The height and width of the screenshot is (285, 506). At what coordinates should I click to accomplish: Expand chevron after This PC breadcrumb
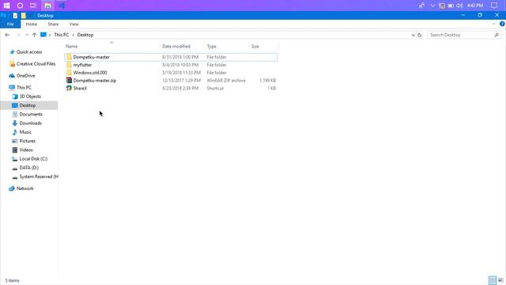click(74, 35)
